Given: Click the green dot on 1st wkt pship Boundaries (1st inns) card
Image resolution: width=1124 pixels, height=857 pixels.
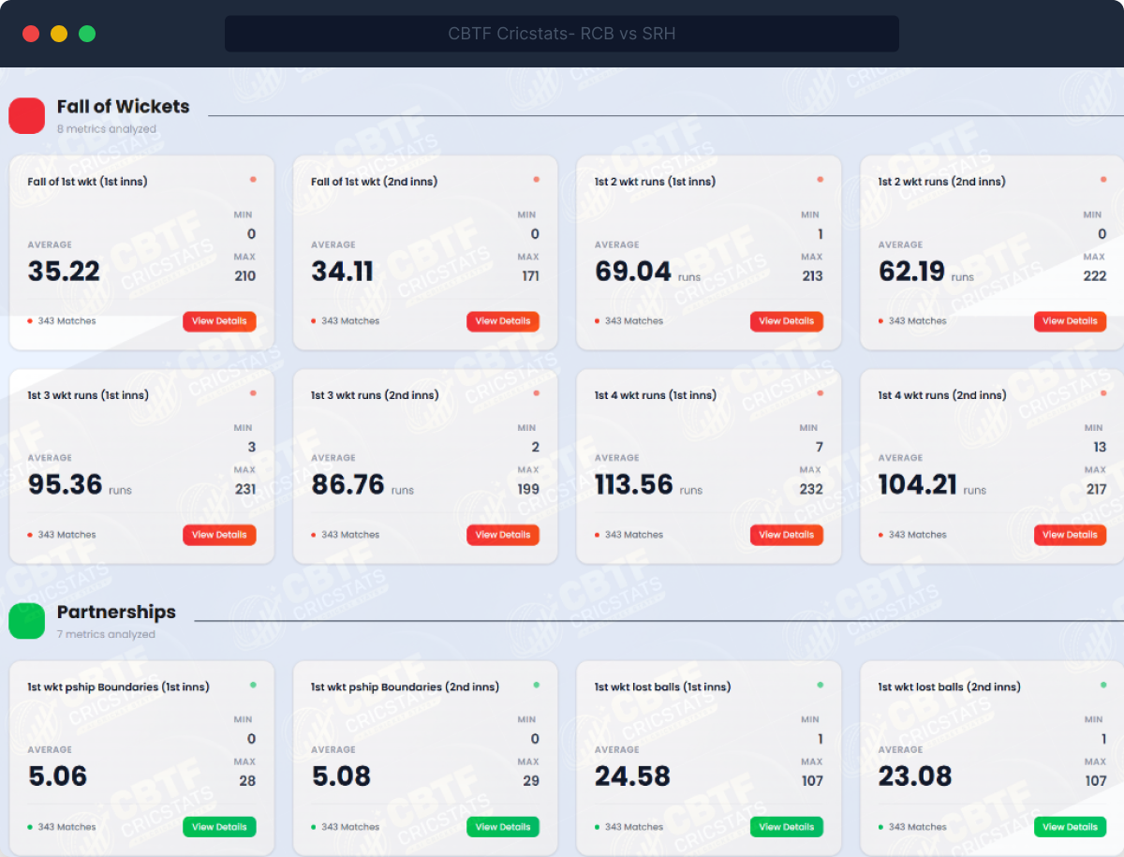Looking at the screenshot, I should pos(253,686).
